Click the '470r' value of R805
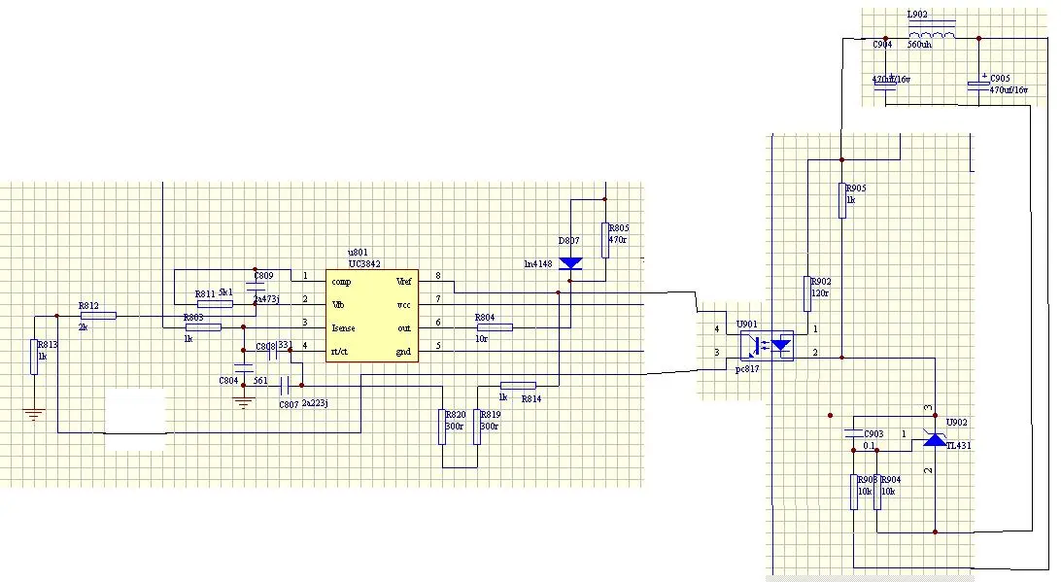 [618, 240]
